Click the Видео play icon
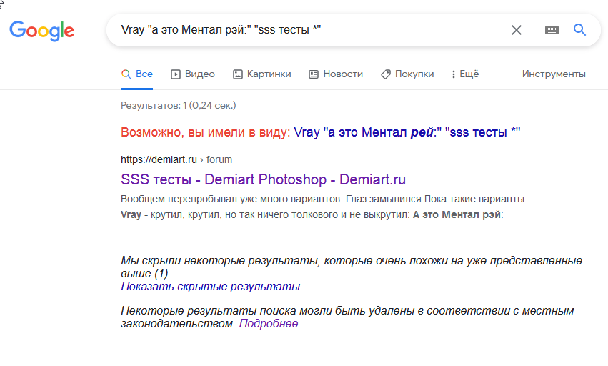The height and width of the screenshot is (366, 608). pos(176,74)
